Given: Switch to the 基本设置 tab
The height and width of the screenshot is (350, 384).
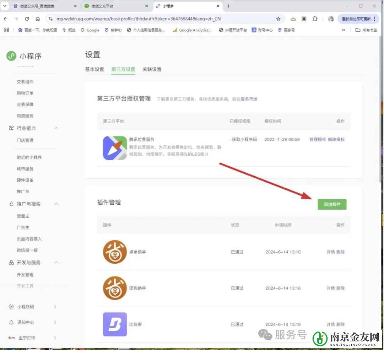Looking at the screenshot, I should [x=94, y=70].
